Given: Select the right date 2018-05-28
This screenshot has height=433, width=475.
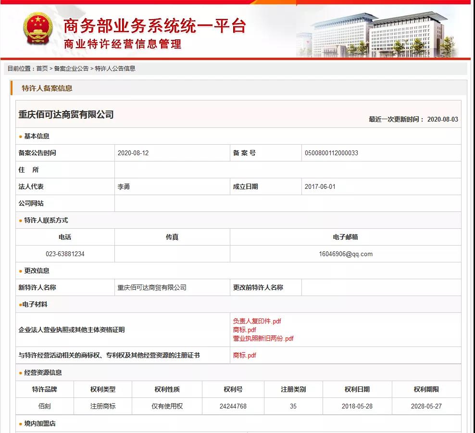Looking at the screenshot, I should pos(357,406).
